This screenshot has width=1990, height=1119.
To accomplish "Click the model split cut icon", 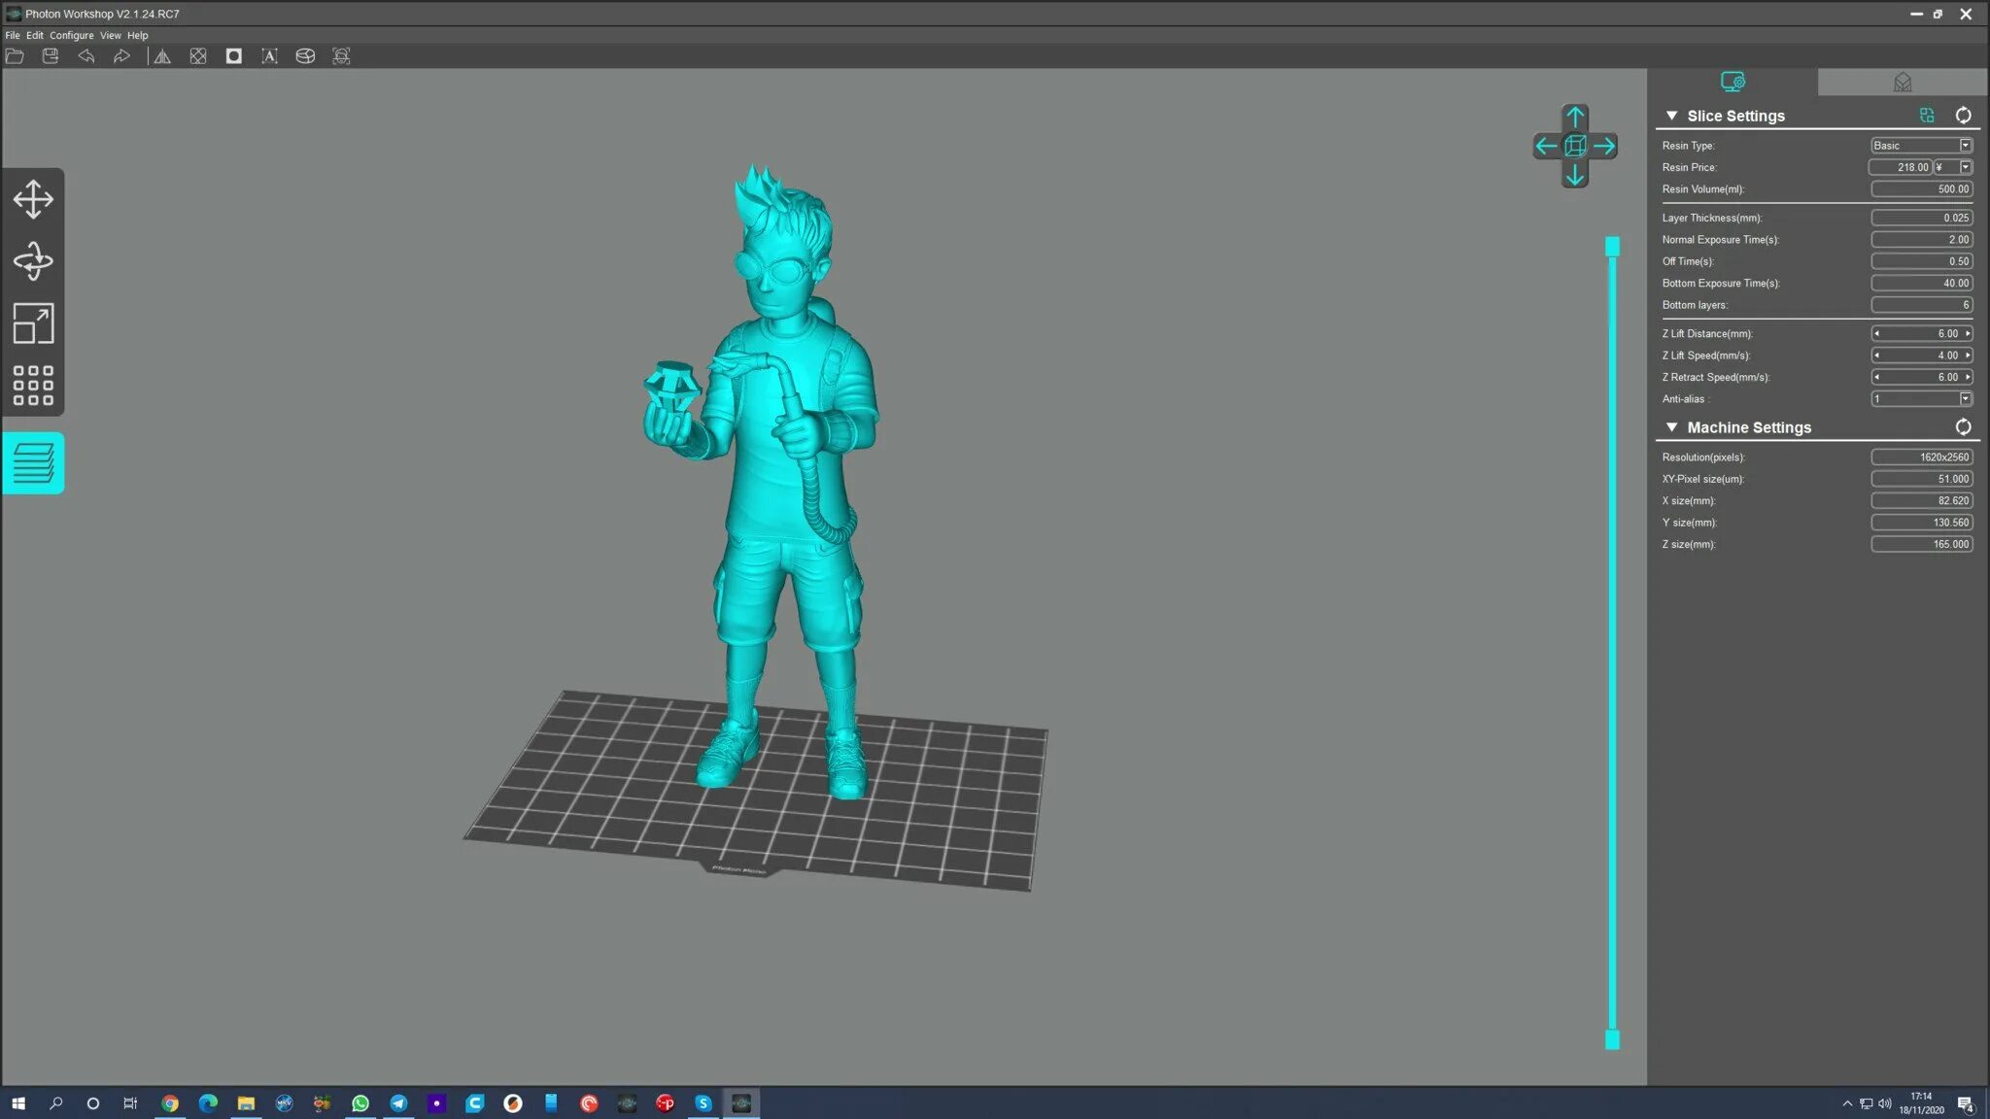I will [305, 56].
